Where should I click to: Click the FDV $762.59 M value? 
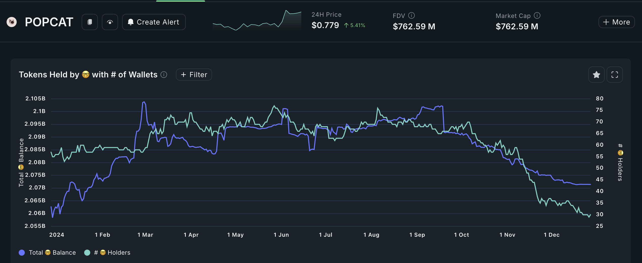click(x=414, y=26)
